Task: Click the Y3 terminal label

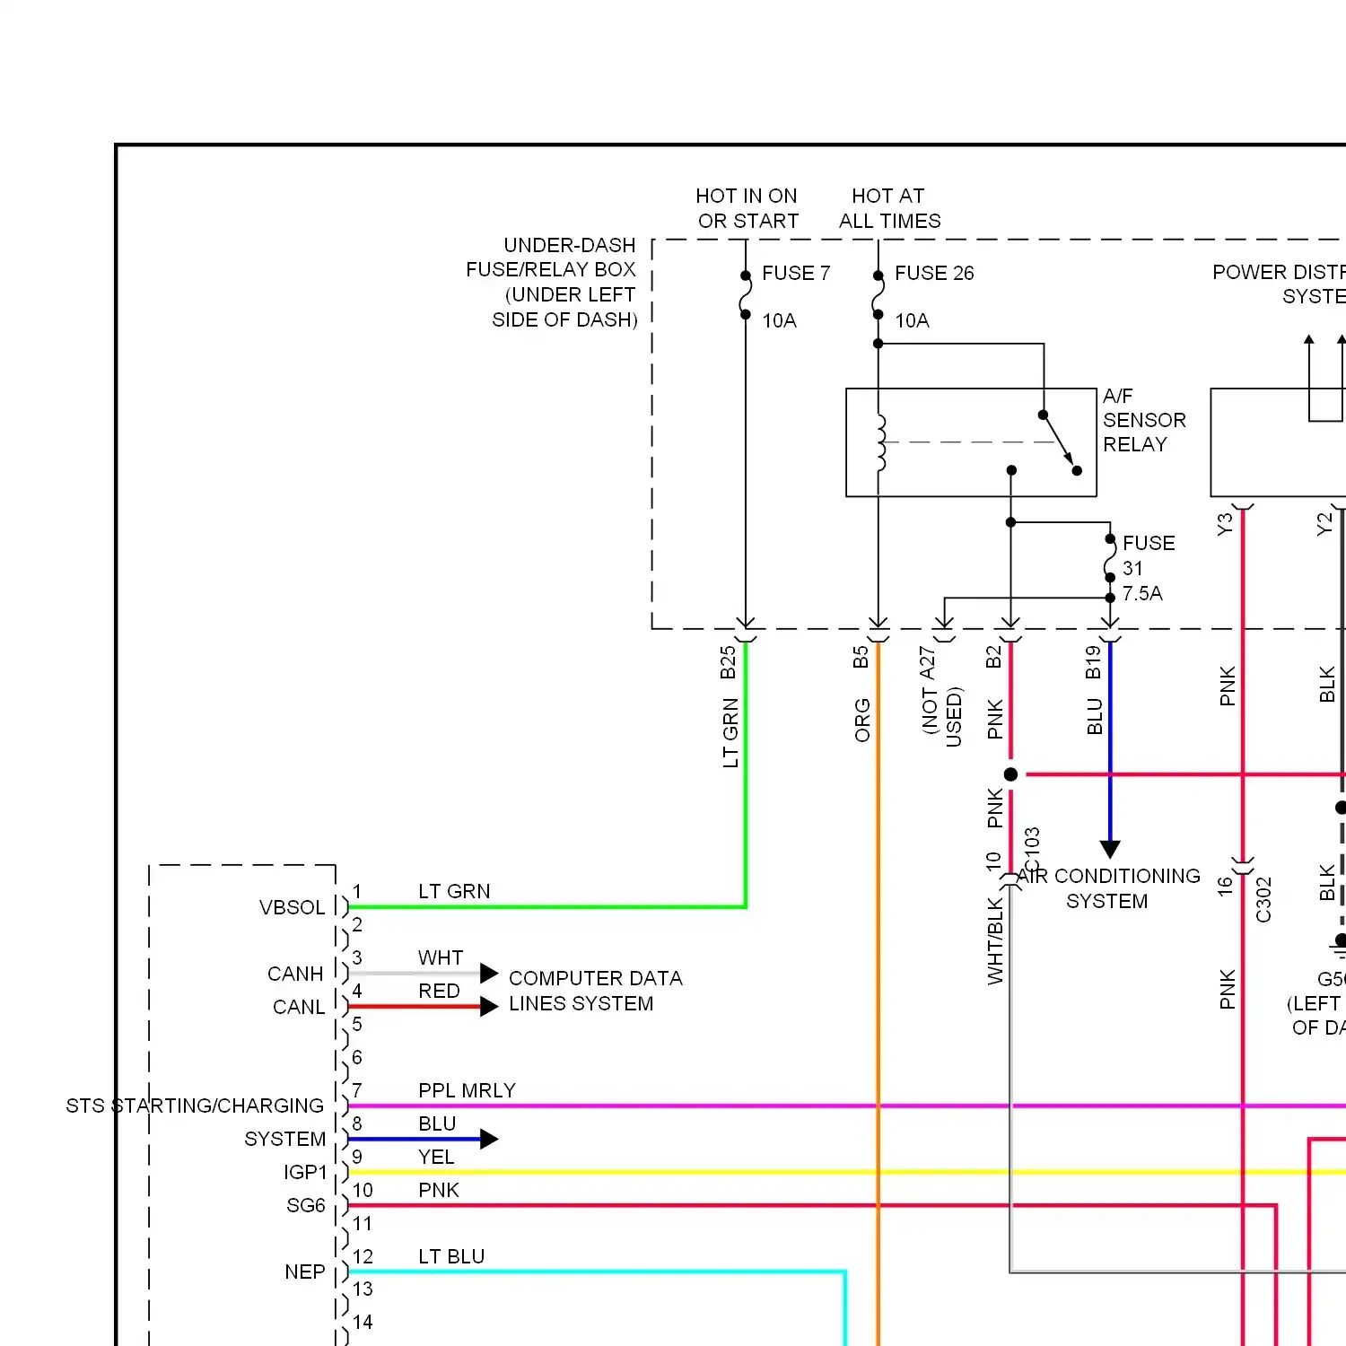Action: 1224,524
